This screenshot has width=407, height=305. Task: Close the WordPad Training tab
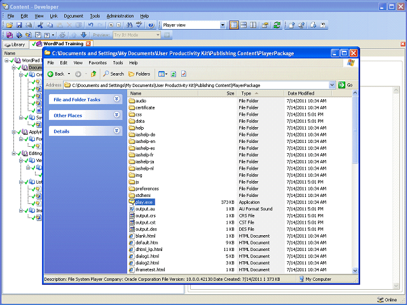(88, 44)
